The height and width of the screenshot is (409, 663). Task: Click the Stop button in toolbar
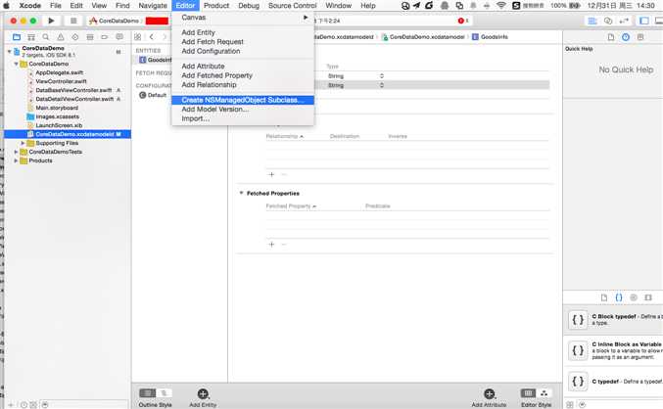(x=73, y=21)
